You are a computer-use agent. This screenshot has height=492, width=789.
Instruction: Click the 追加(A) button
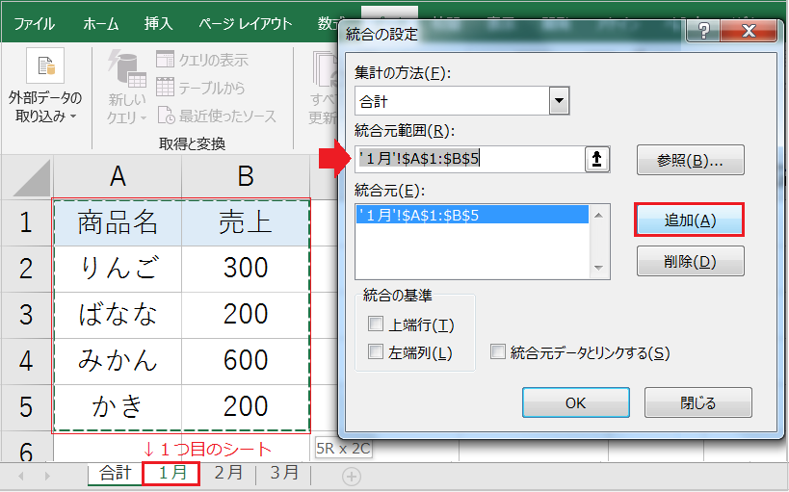[x=690, y=220]
